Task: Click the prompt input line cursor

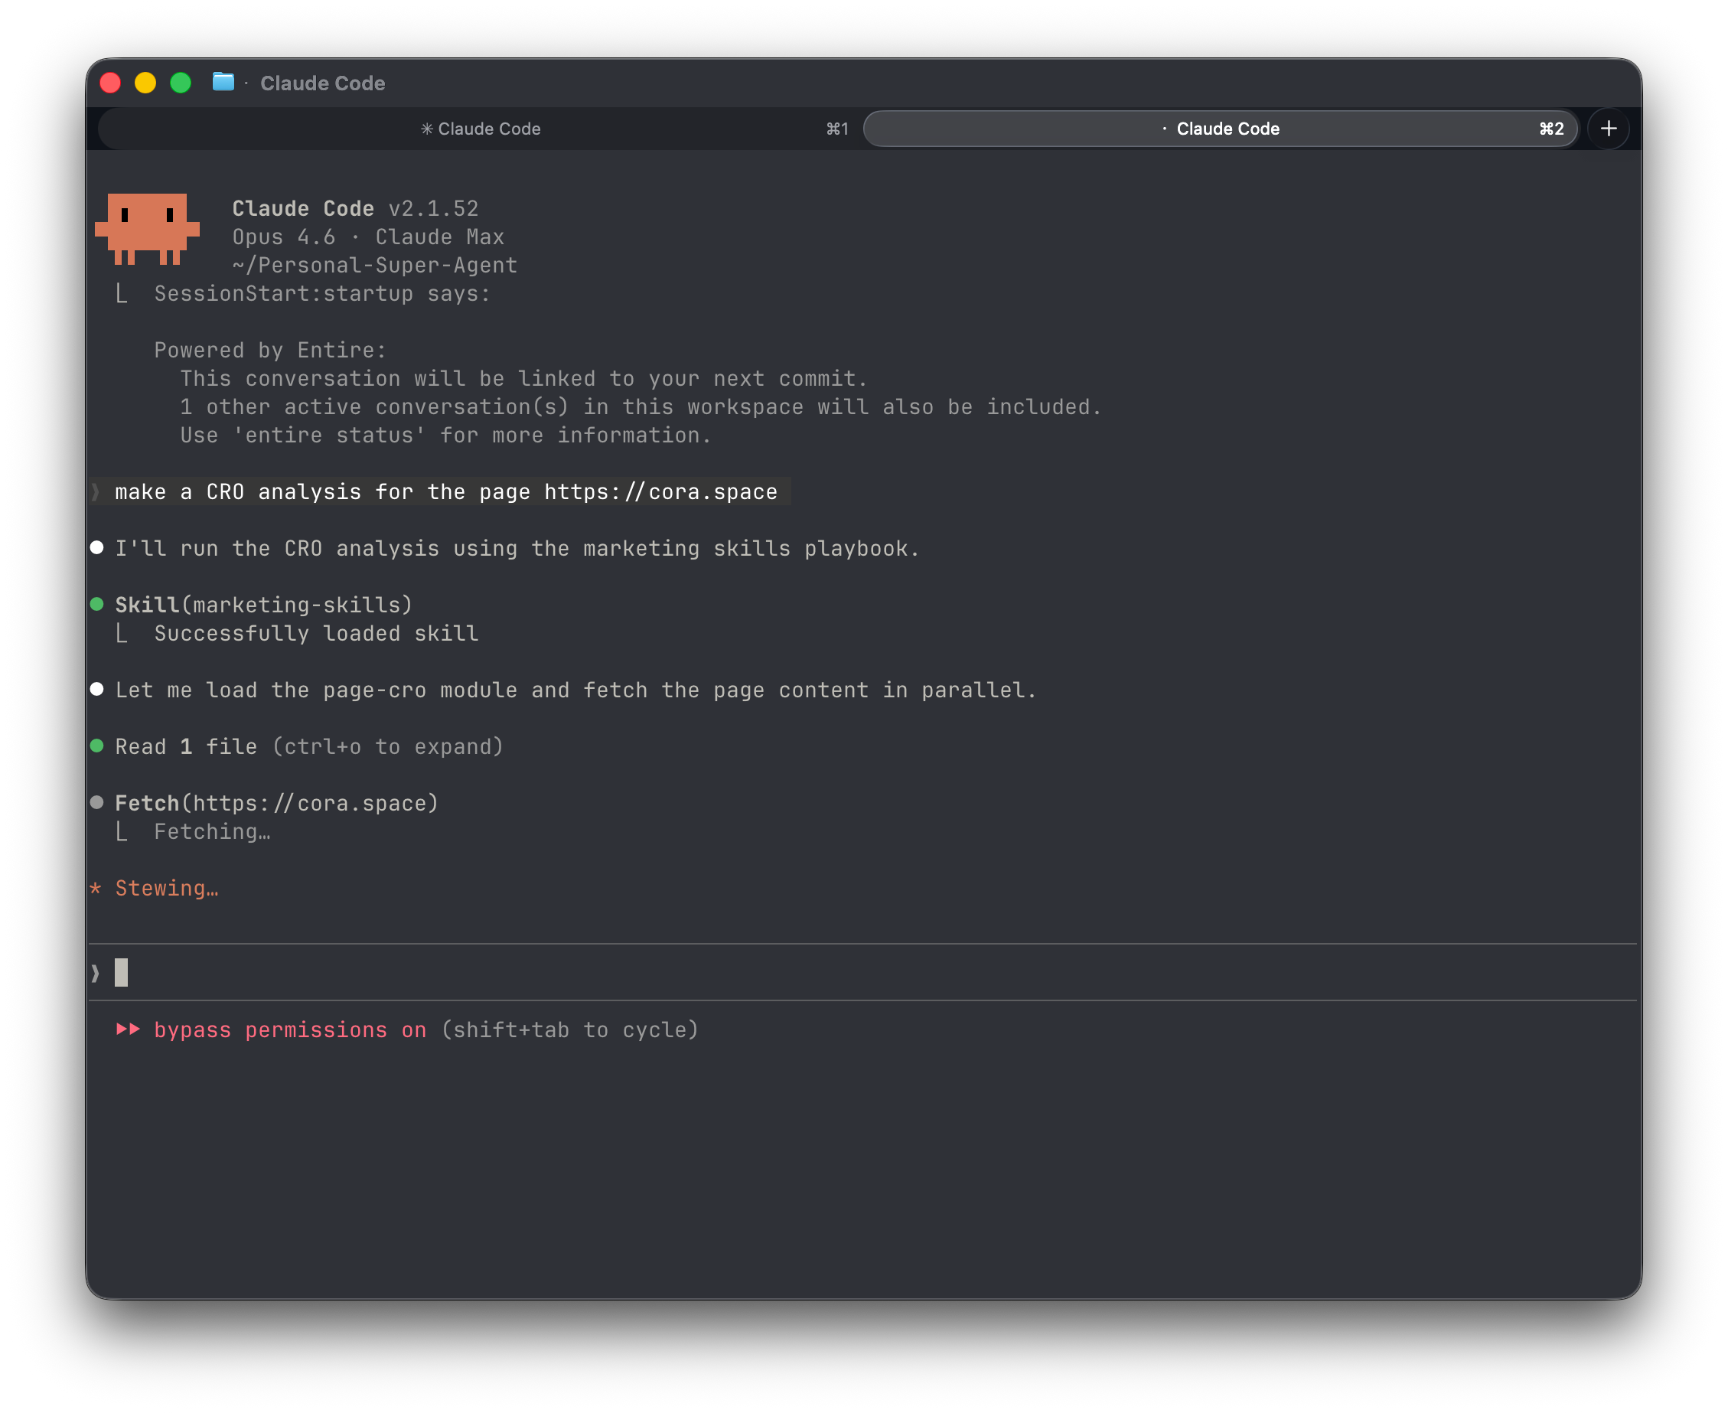Action: [x=121, y=972]
